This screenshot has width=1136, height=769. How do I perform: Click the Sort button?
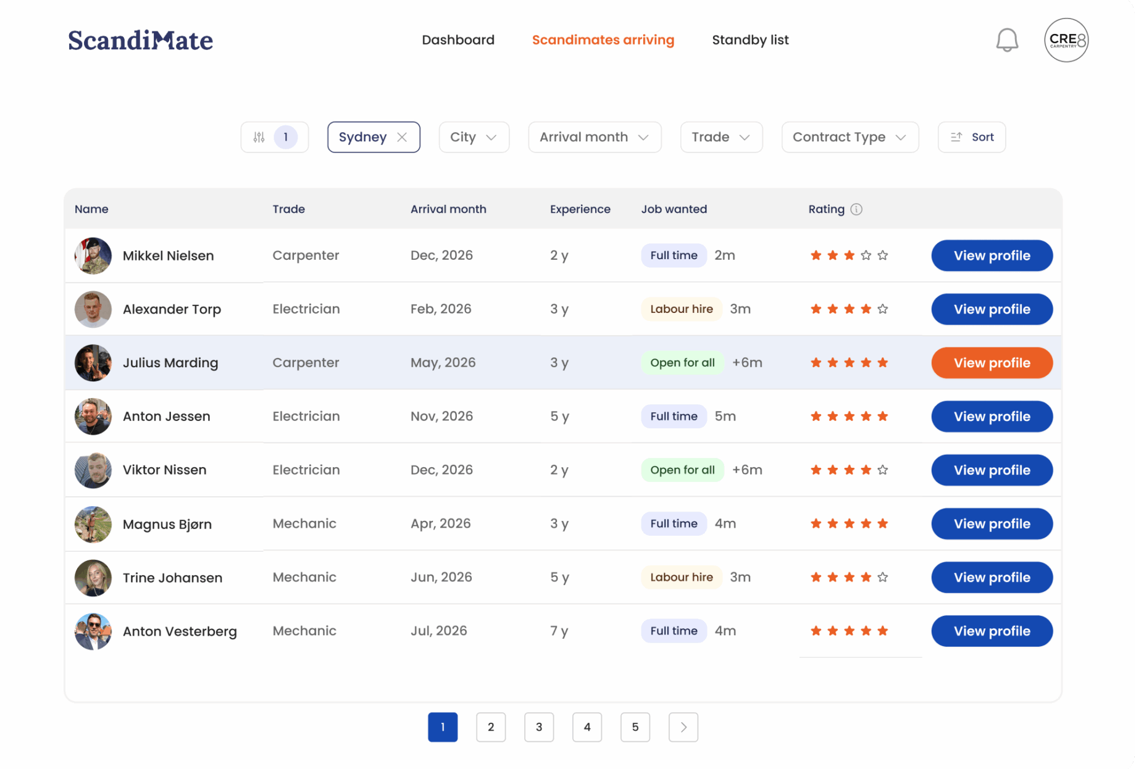972,137
